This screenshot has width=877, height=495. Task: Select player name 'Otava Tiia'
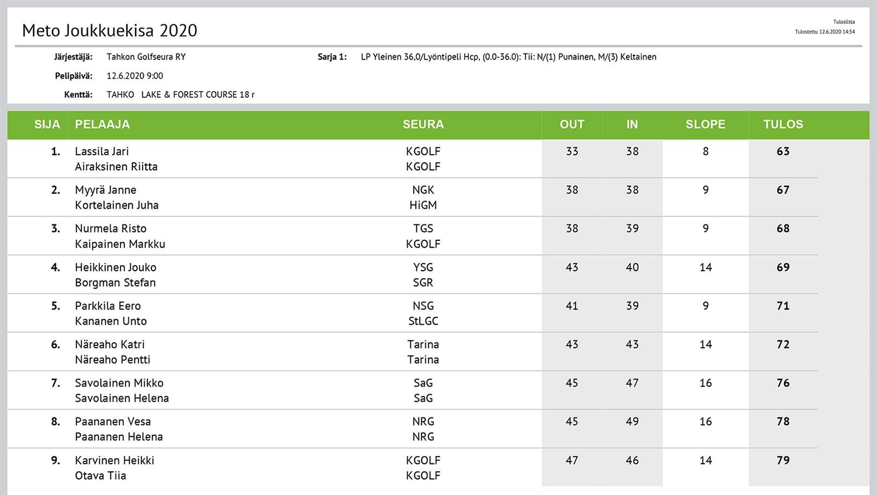coord(100,475)
